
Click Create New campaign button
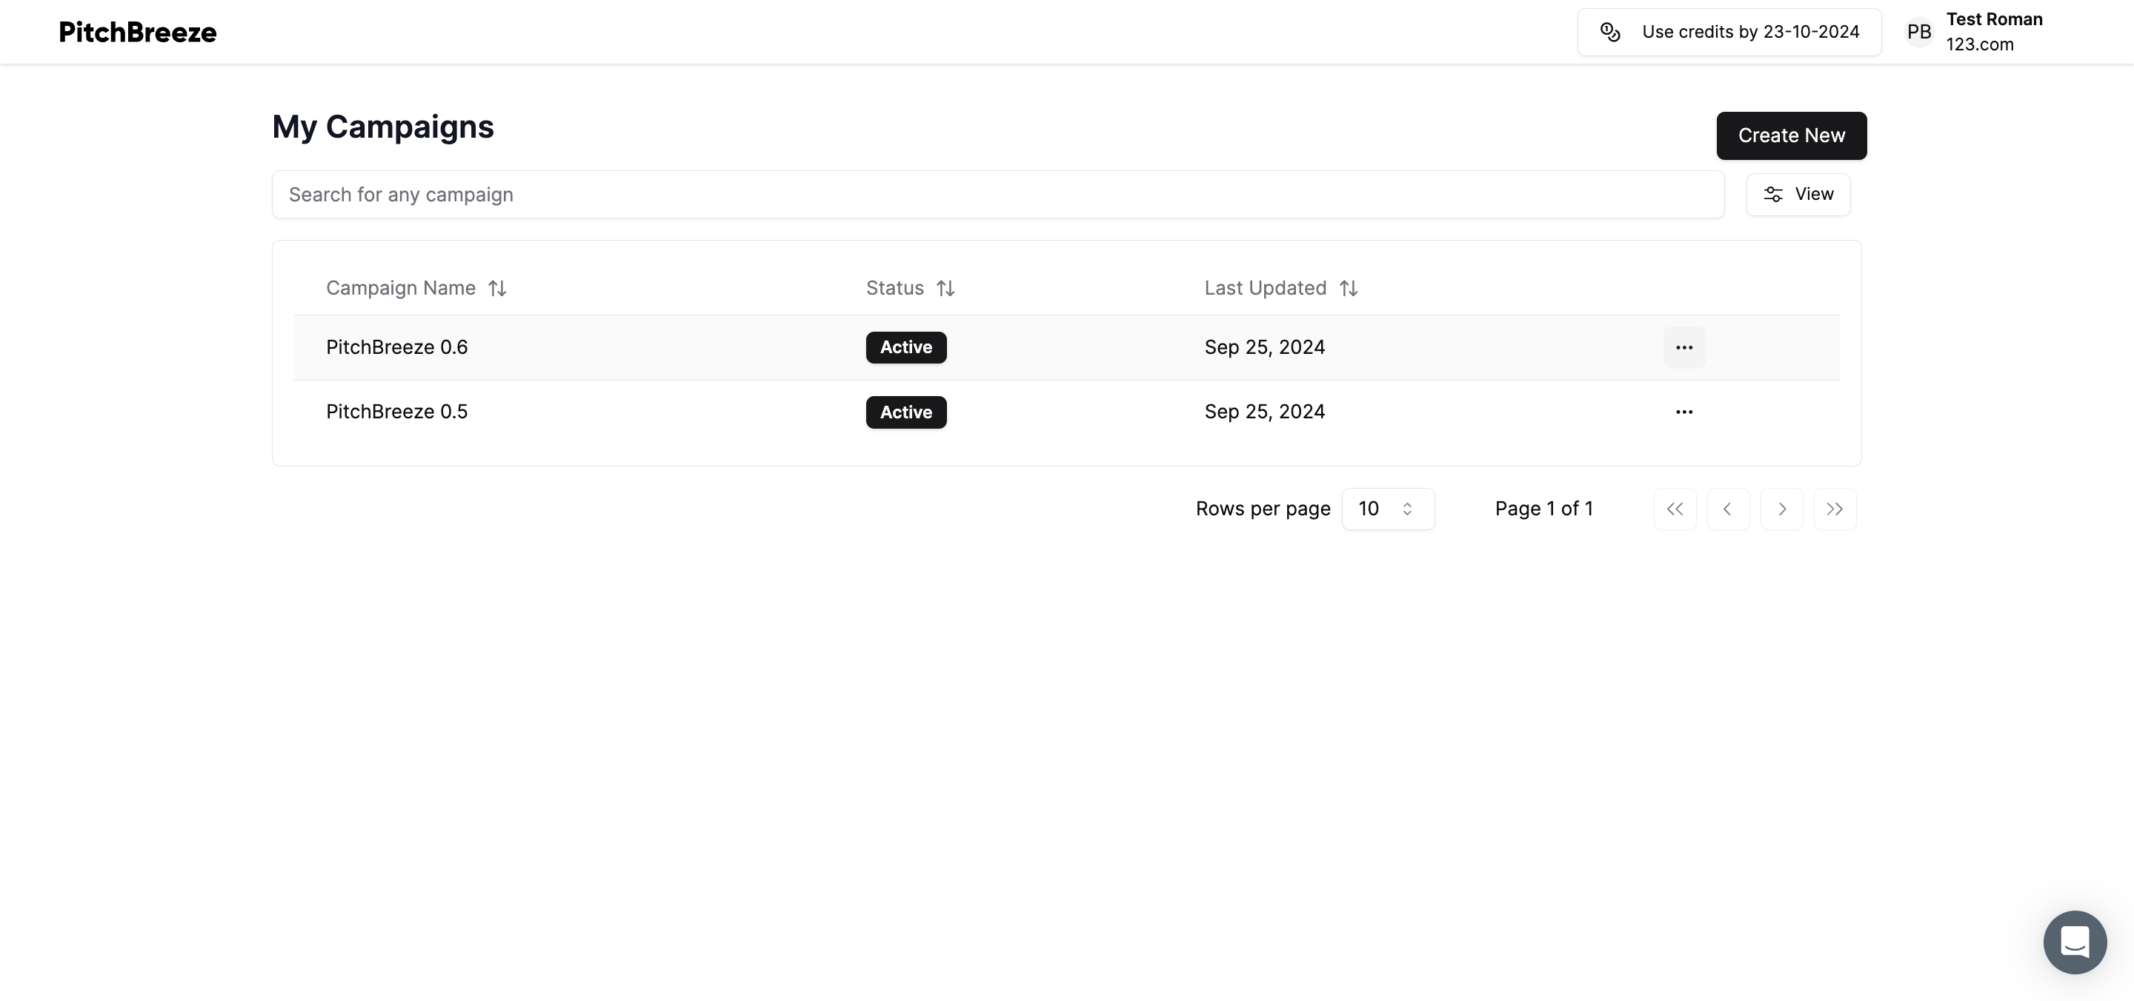coord(1791,135)
